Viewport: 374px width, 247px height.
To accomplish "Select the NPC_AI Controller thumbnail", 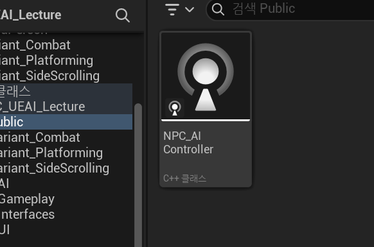I will pos(206,76).
